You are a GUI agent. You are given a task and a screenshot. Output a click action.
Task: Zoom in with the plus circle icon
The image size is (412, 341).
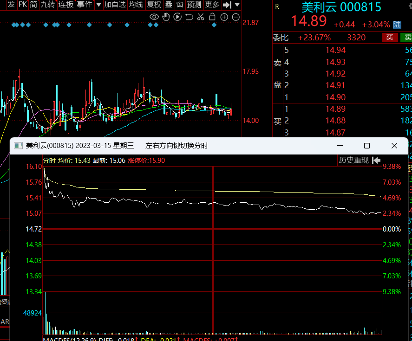[x=224, y=17]
